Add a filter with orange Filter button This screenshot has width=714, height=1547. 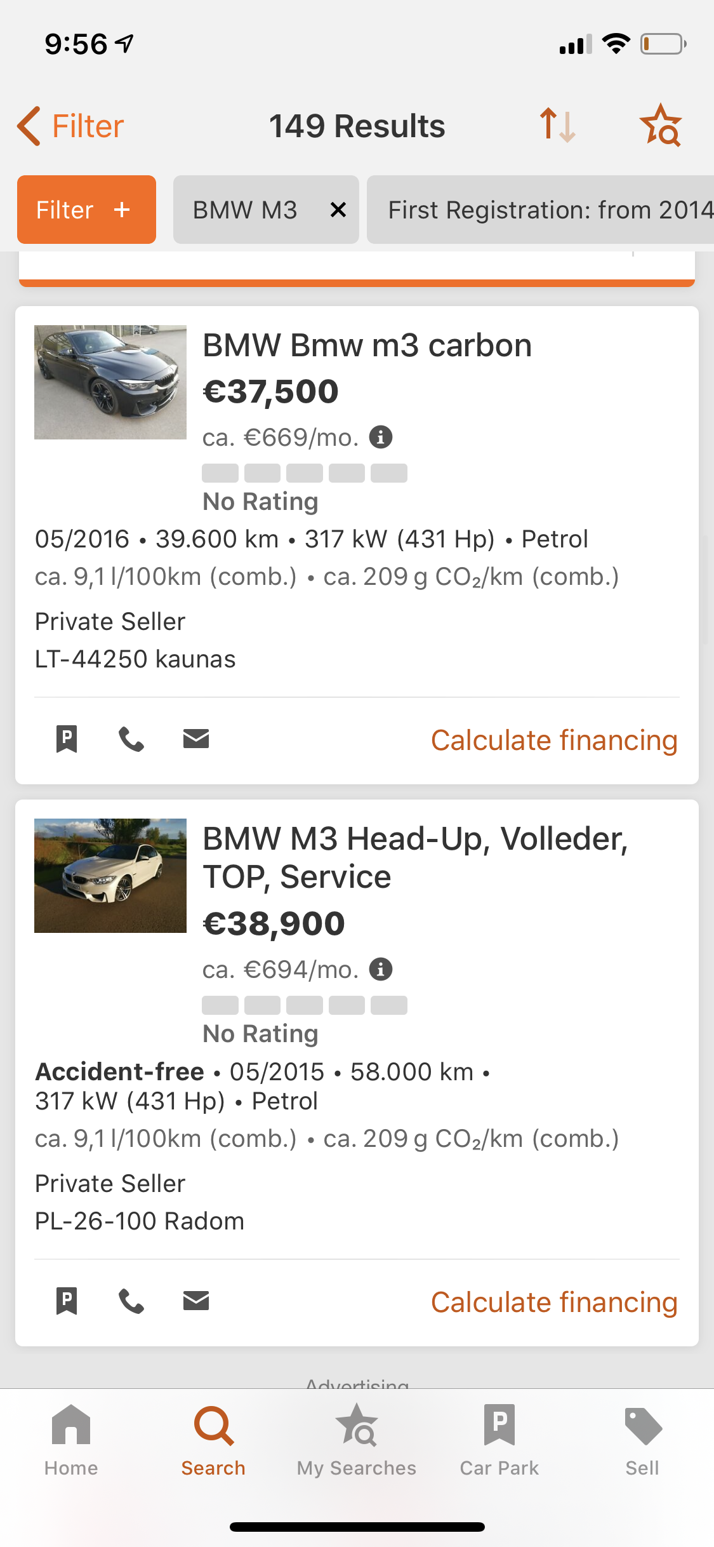point(86,210)
